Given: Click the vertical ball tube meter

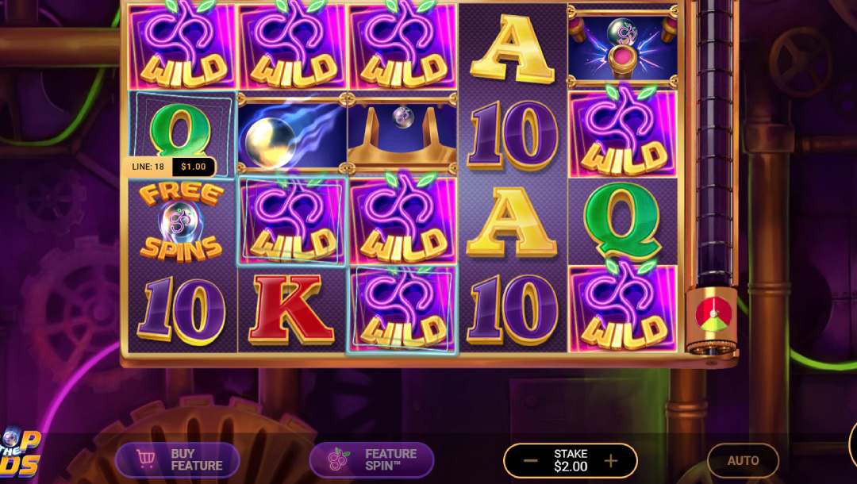Looking at the screenshot, I should click(x=713, y=142).
